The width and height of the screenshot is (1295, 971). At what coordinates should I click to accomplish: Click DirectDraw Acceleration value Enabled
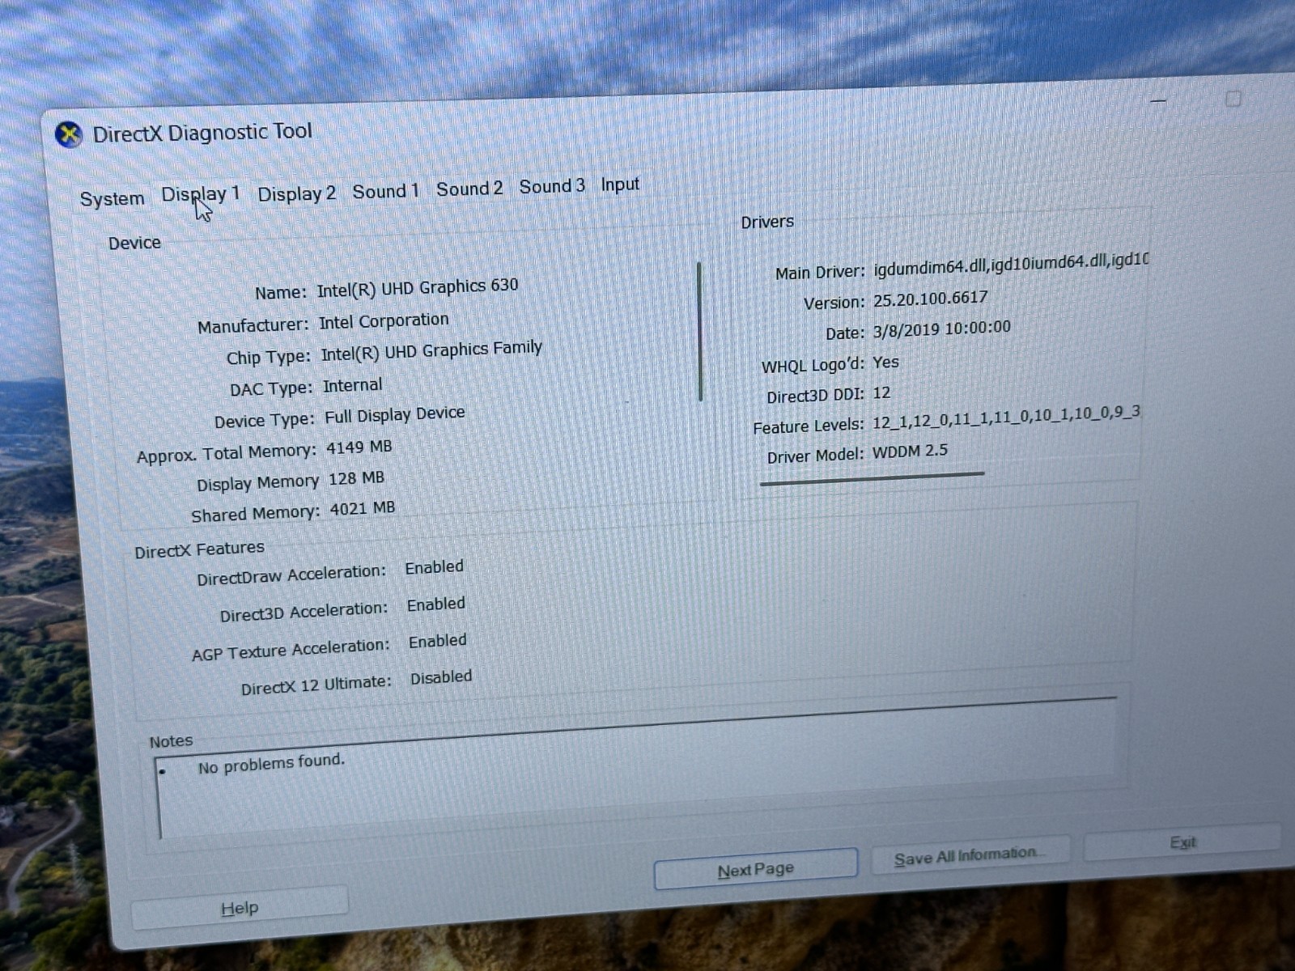point(435,568)
